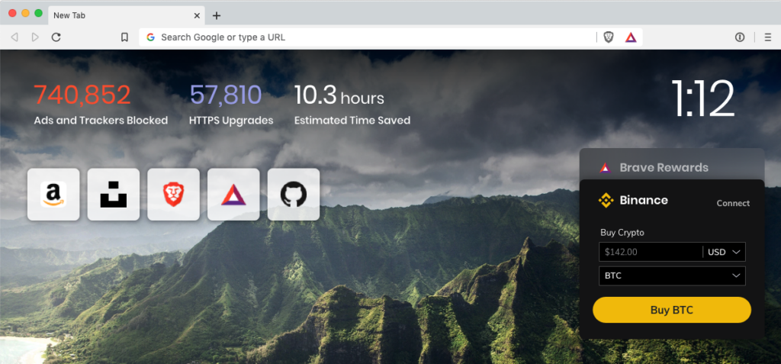Focus the Search Google or type URL bar
Viewport: 781px width, 364px height.
[x=366, y=37]
